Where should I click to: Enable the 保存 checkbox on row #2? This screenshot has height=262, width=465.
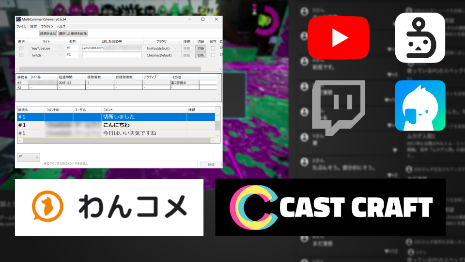click(213, 55)
